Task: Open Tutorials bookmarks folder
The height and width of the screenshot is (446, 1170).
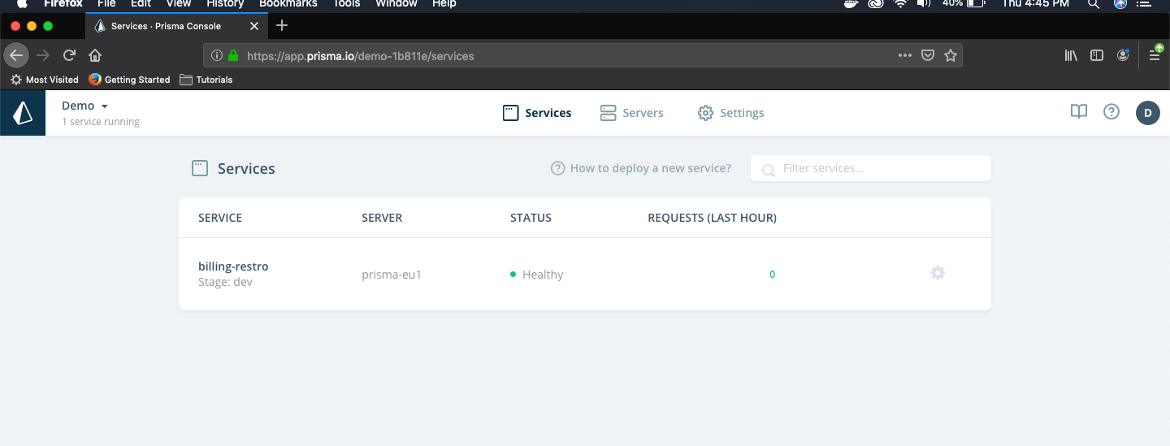Action: coord(206,80)
